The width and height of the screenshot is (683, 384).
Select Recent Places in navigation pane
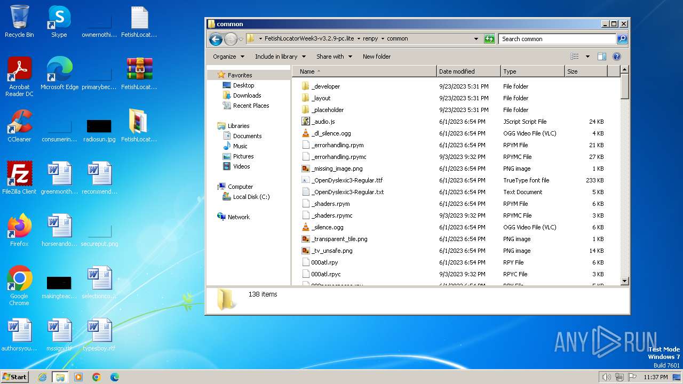(251, 106)
